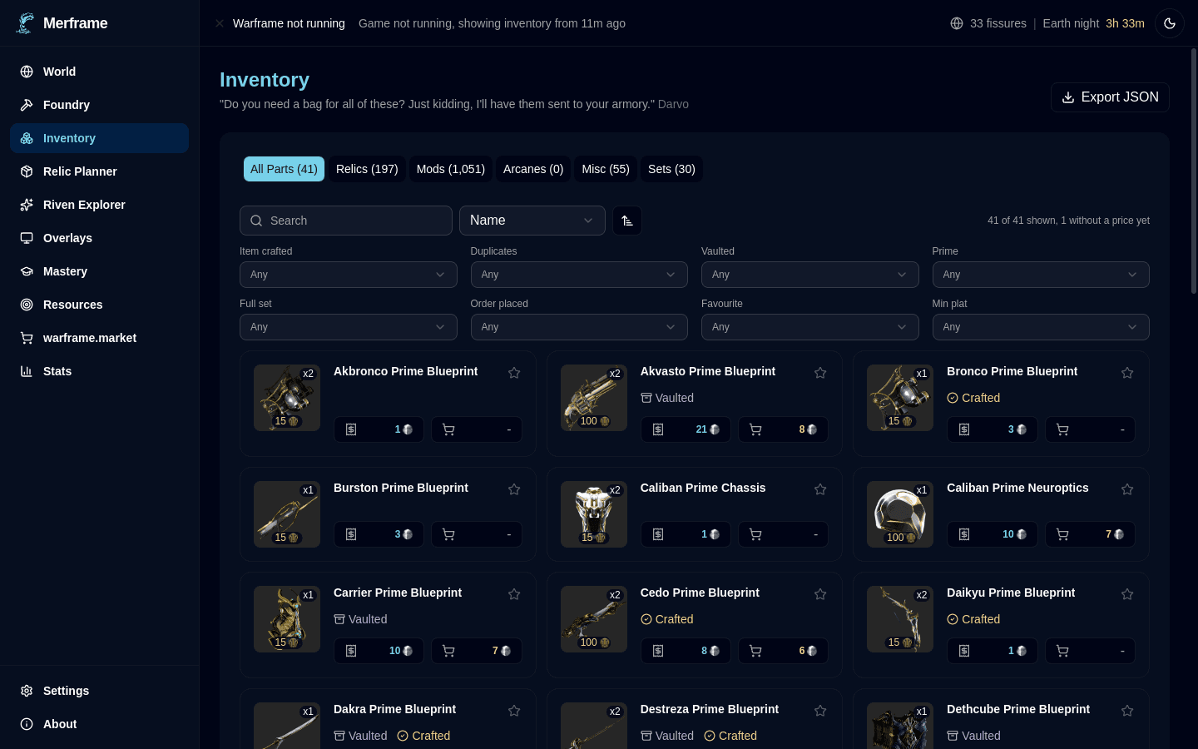
Task: Open Caliban Prime Neuroptics thumbnail
Action: point(900,514)
